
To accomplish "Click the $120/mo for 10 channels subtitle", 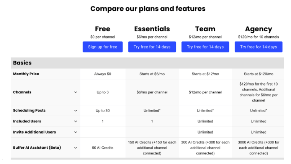I will coord(258,37).
